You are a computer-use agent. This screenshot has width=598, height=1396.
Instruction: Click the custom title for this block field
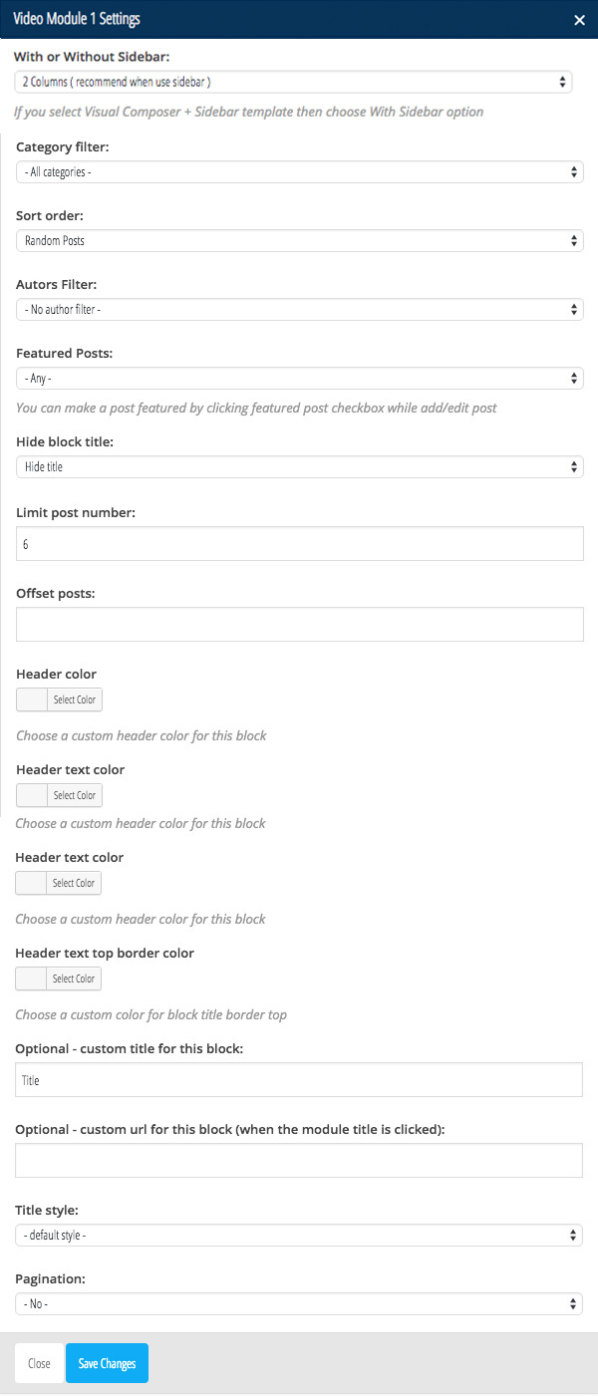299,1079
